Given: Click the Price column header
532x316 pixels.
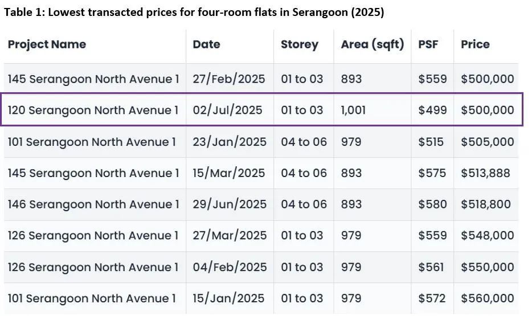Looking at the screenshot, I should [475, 44].
